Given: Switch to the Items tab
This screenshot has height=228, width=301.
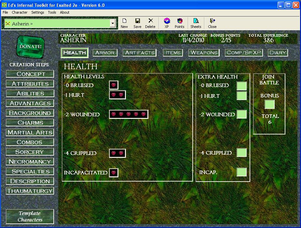Looking at the screenshot, I should (x=173, y=53).
